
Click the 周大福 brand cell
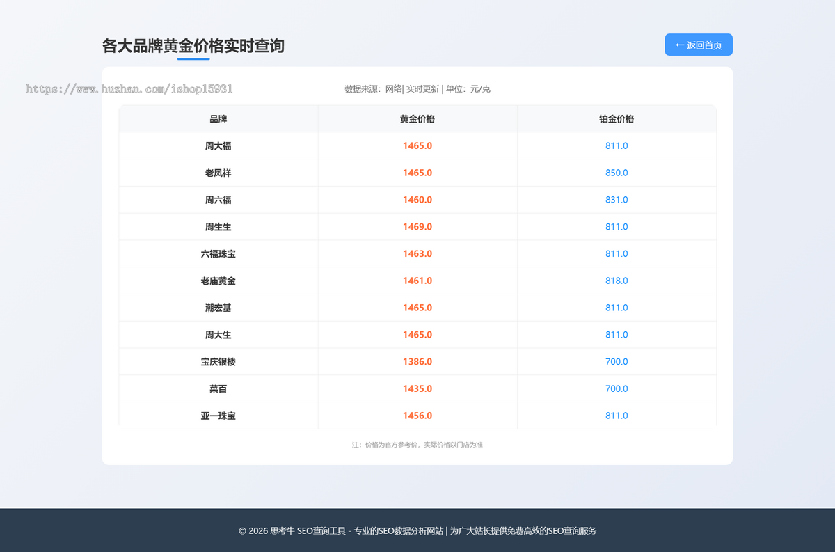pyautogui.click(x=218, y=146)
